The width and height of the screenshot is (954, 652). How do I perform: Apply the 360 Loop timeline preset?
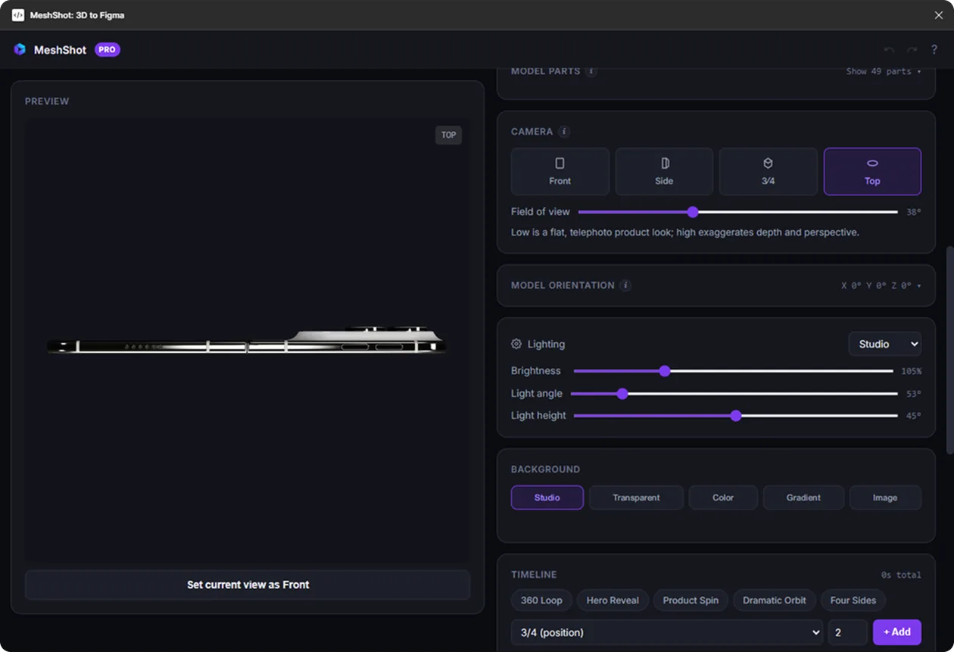click(541, 601)
